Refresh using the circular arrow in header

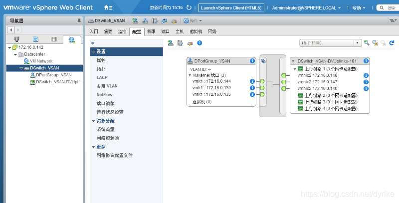point(189,7)
